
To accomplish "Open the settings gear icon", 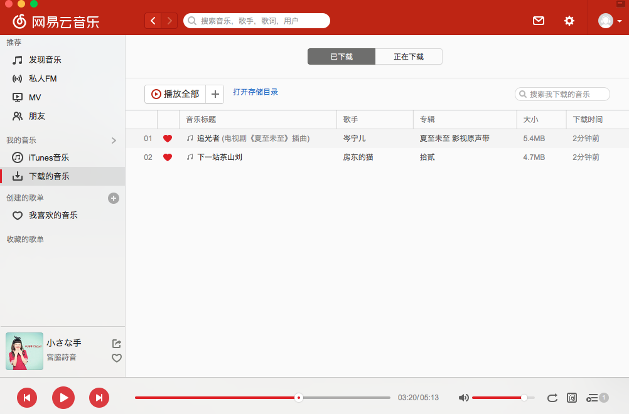I will (569, 21).
